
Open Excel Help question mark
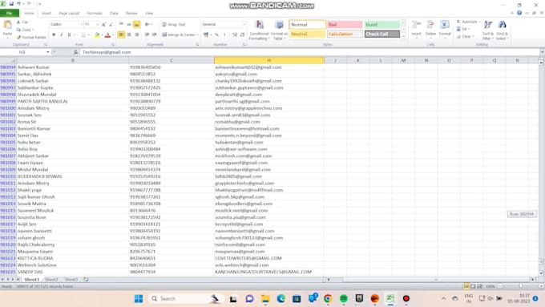tap(519, 13)
